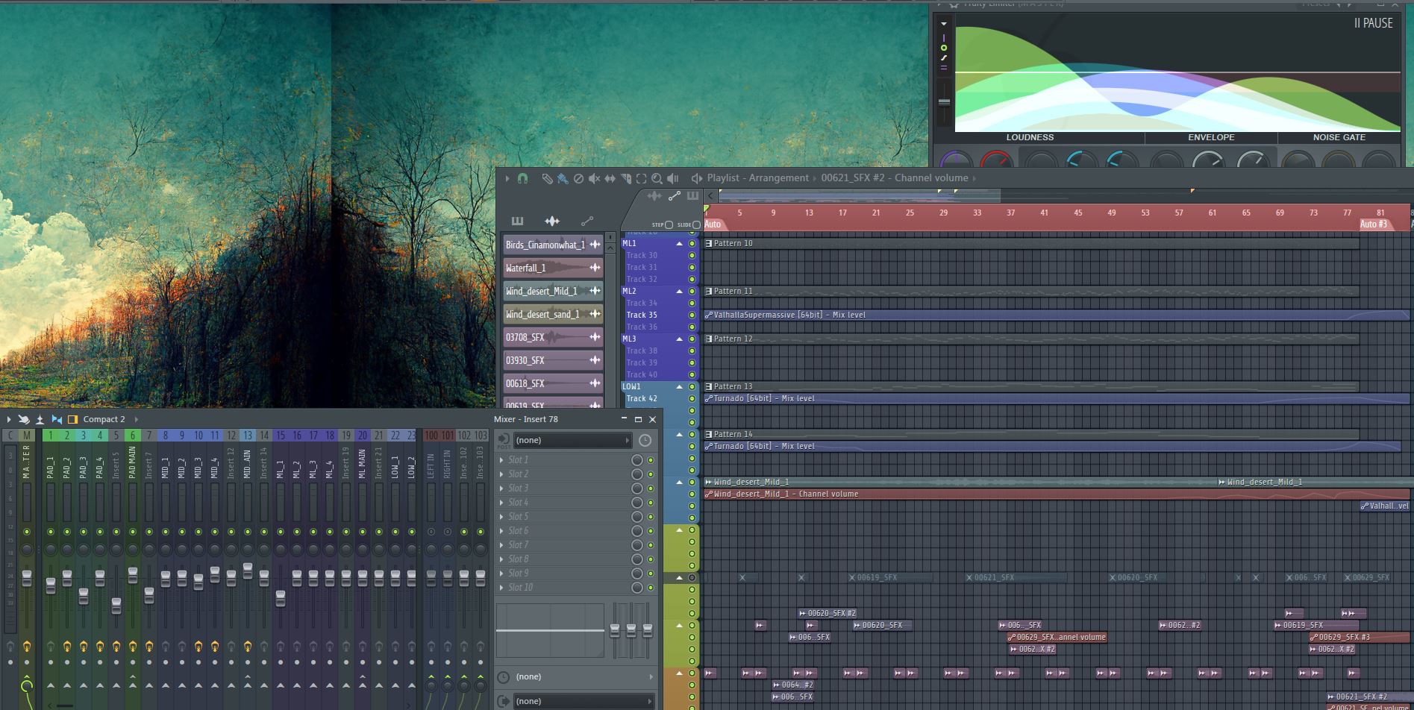The image size is (1414, 710).
Task: Choose the select tool in Playlist toolbar
Action: point(642,178)
